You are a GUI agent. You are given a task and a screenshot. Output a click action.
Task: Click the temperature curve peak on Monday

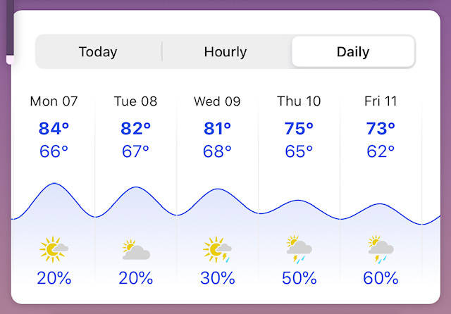(x=54, y=183)
